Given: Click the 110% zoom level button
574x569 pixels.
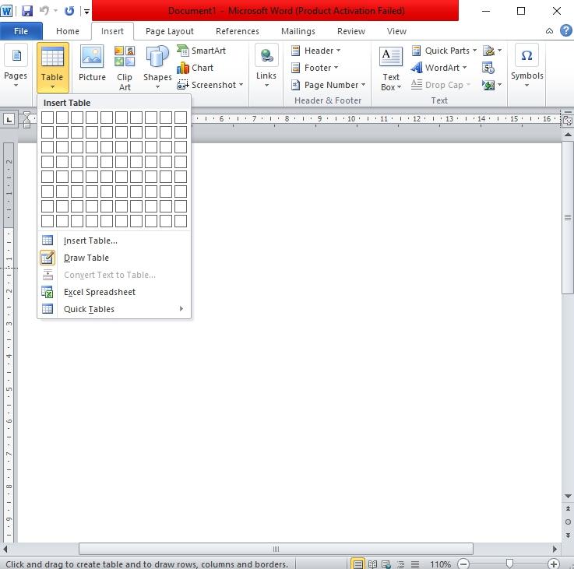Looking at the screenshot, I should click(x=440, y=564).
